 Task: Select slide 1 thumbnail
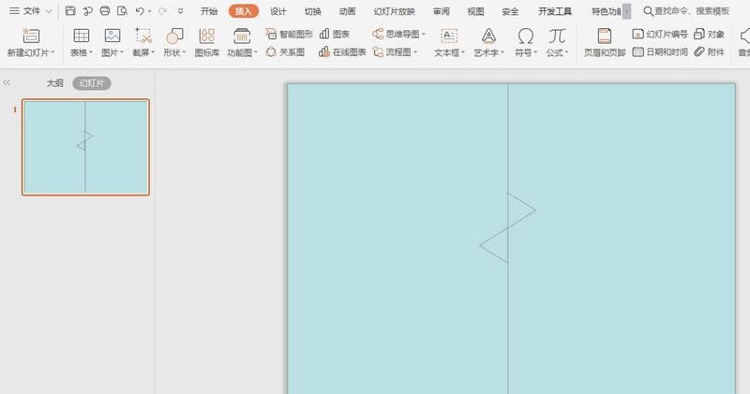(x=85, y=147)
